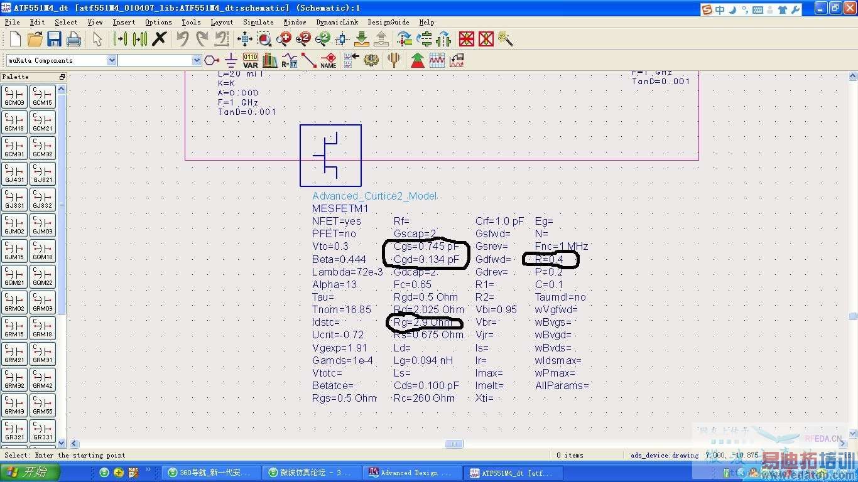Viewport: 858px width, 482px height.
Task: Expand the component history dropdown
Action: [x=197, y=60]
